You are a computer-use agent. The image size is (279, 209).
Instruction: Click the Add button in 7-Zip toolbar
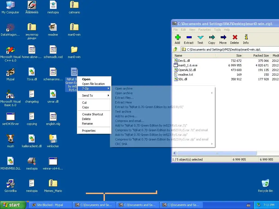point(177,39)
